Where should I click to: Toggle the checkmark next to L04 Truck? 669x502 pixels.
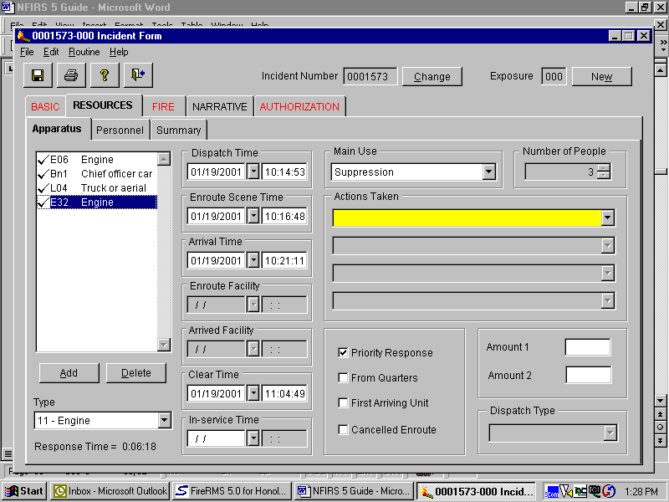[43, 188]
